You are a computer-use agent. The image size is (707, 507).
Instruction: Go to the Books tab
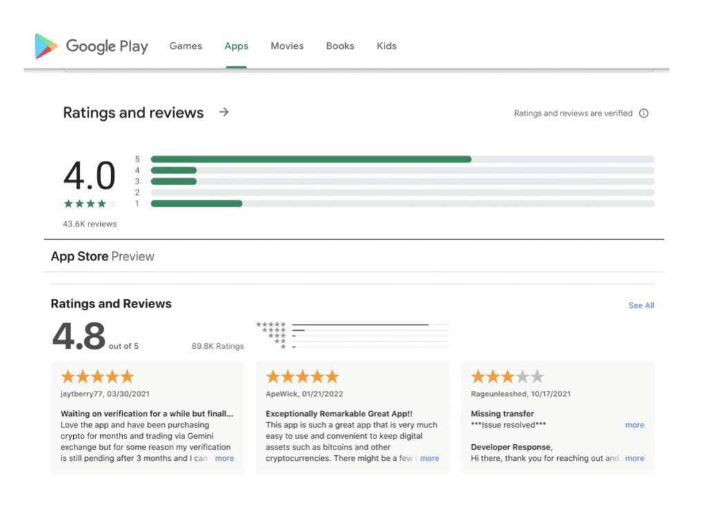(x=340, y=46)
